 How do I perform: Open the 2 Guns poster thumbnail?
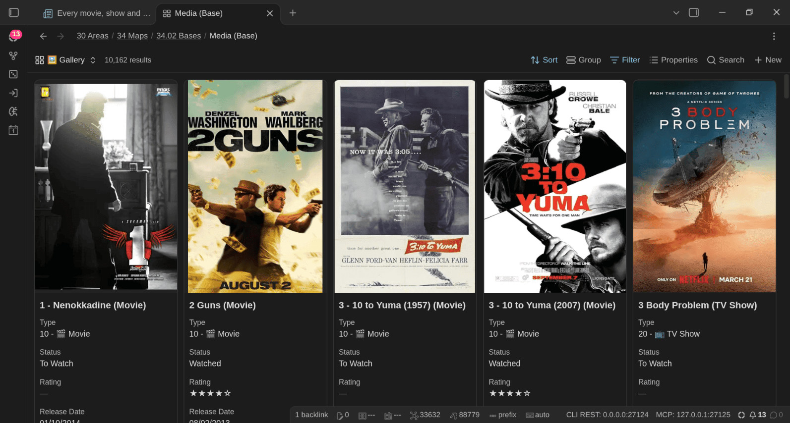[255, 187]
